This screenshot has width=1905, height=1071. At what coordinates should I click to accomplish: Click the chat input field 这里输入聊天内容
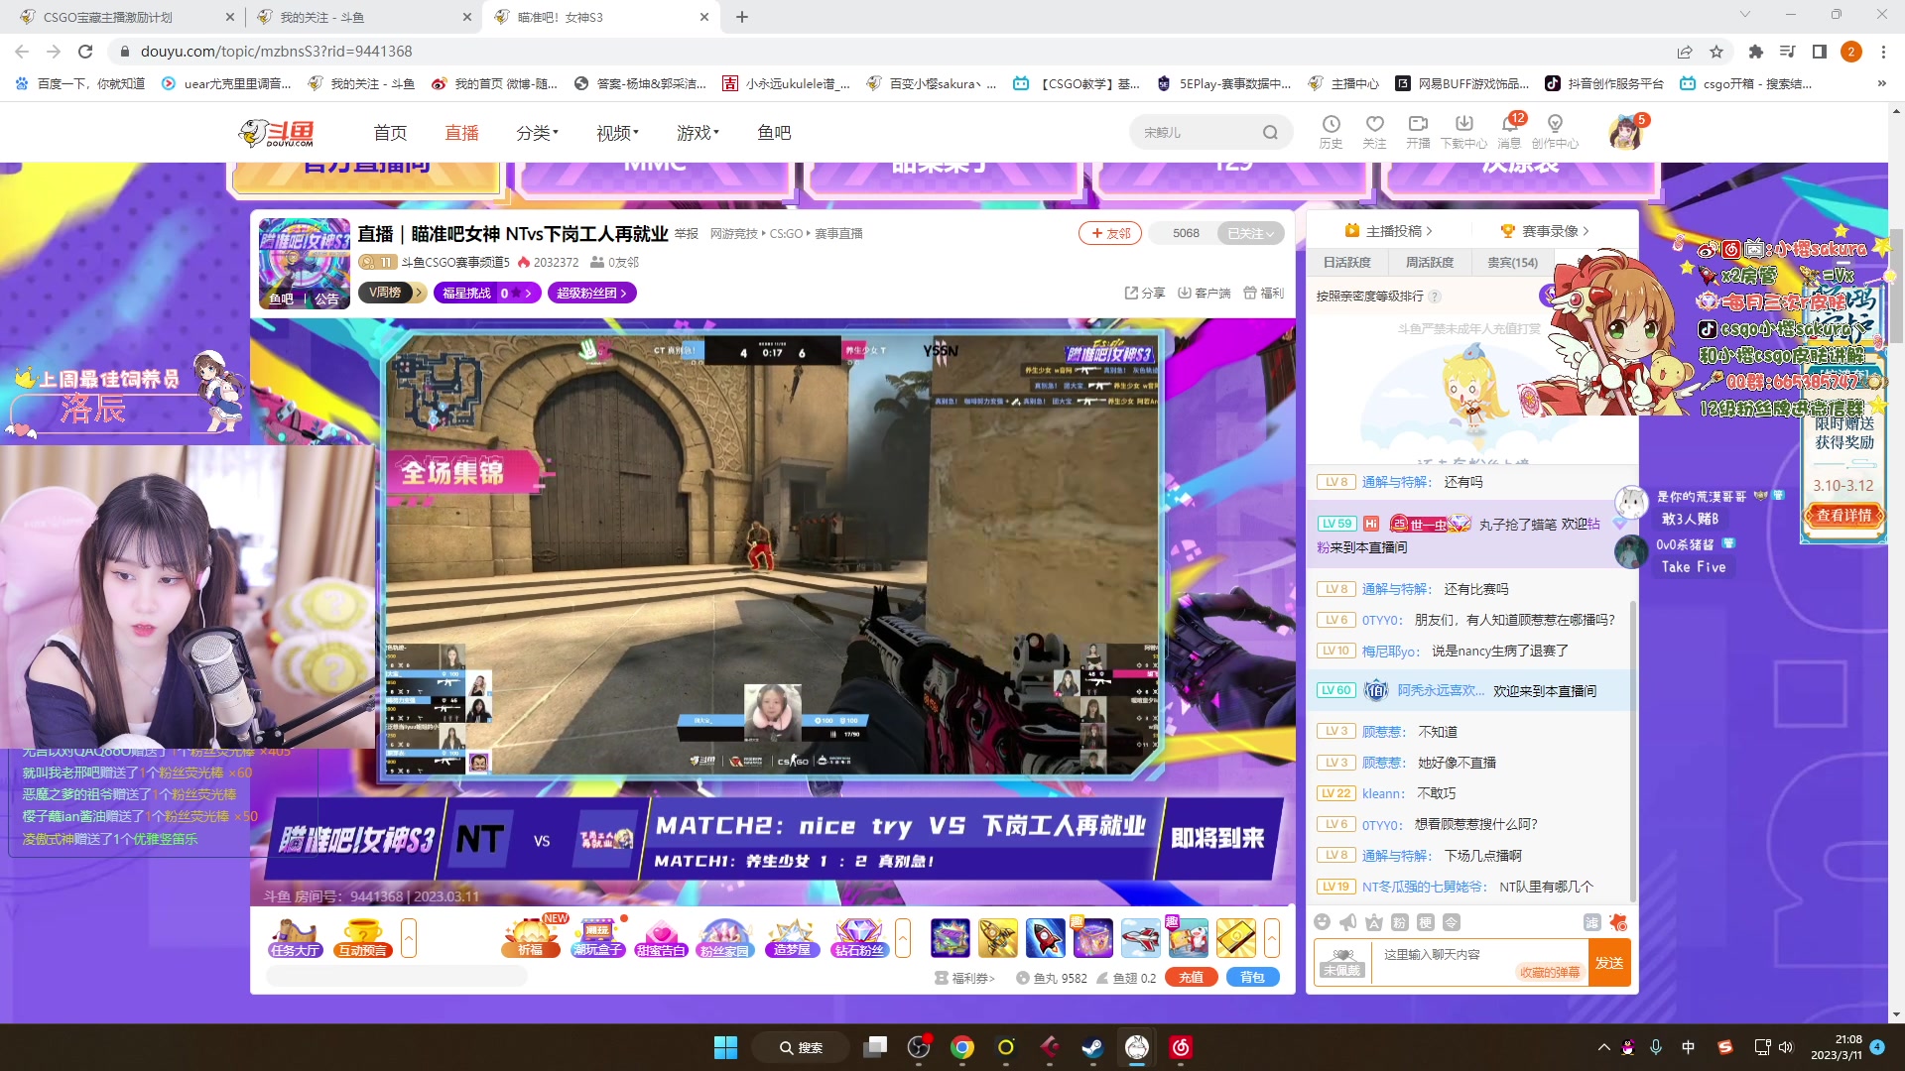coord(1478,963)
